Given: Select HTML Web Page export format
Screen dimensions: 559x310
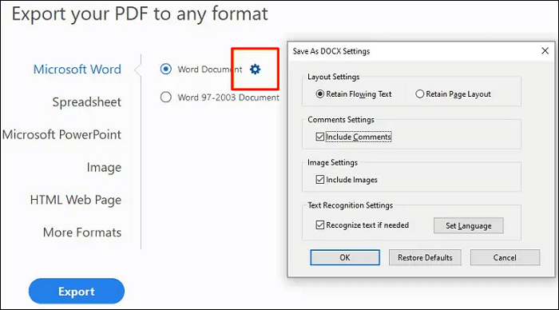Looking at the screenshot, I should [76, 200].
